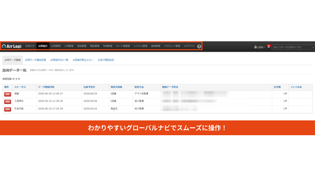
Task: Click the 操作 column header
Action: [x=6, y=87]
